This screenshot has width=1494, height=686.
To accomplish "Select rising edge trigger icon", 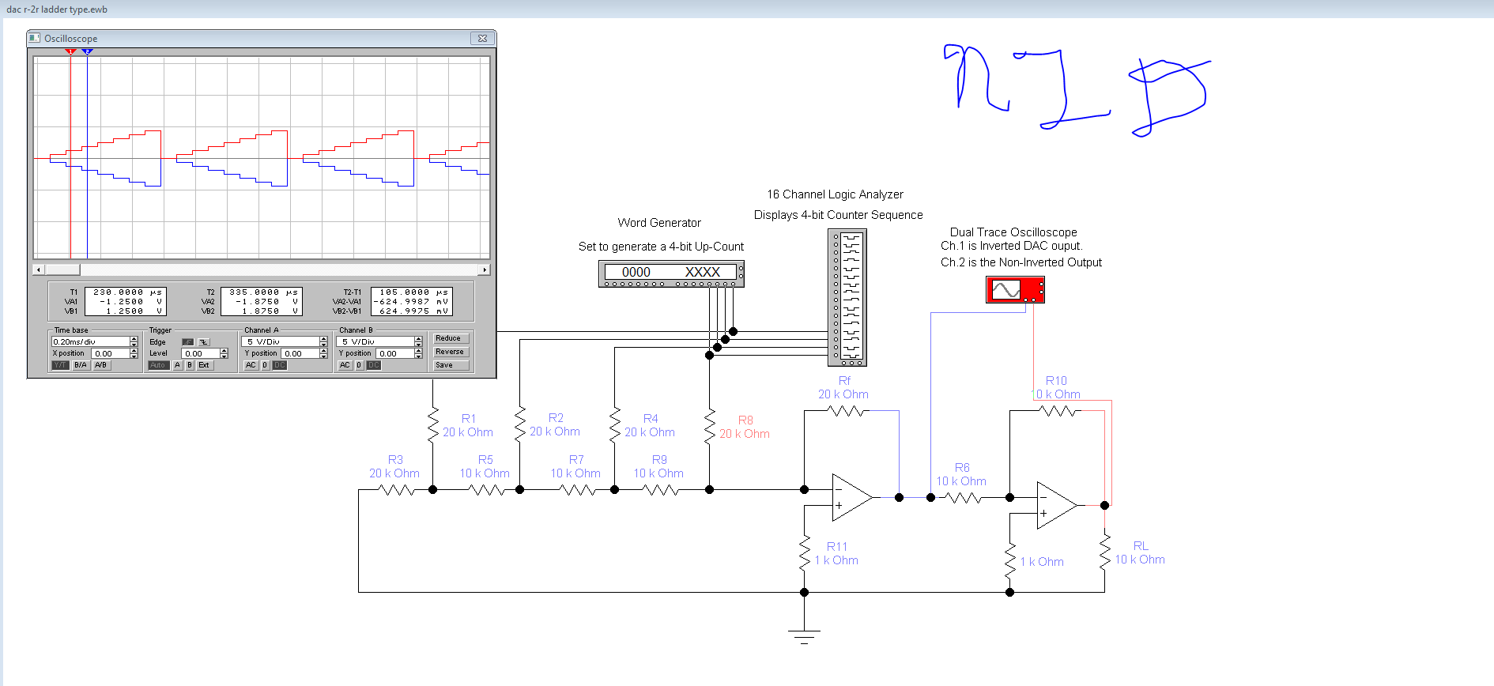I will click(188, 342).
